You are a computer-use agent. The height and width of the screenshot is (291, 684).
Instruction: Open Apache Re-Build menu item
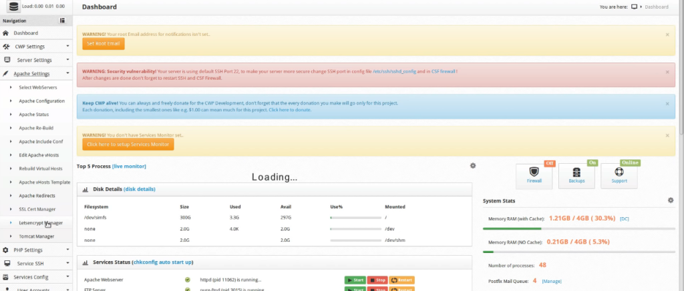coord(36,128)
